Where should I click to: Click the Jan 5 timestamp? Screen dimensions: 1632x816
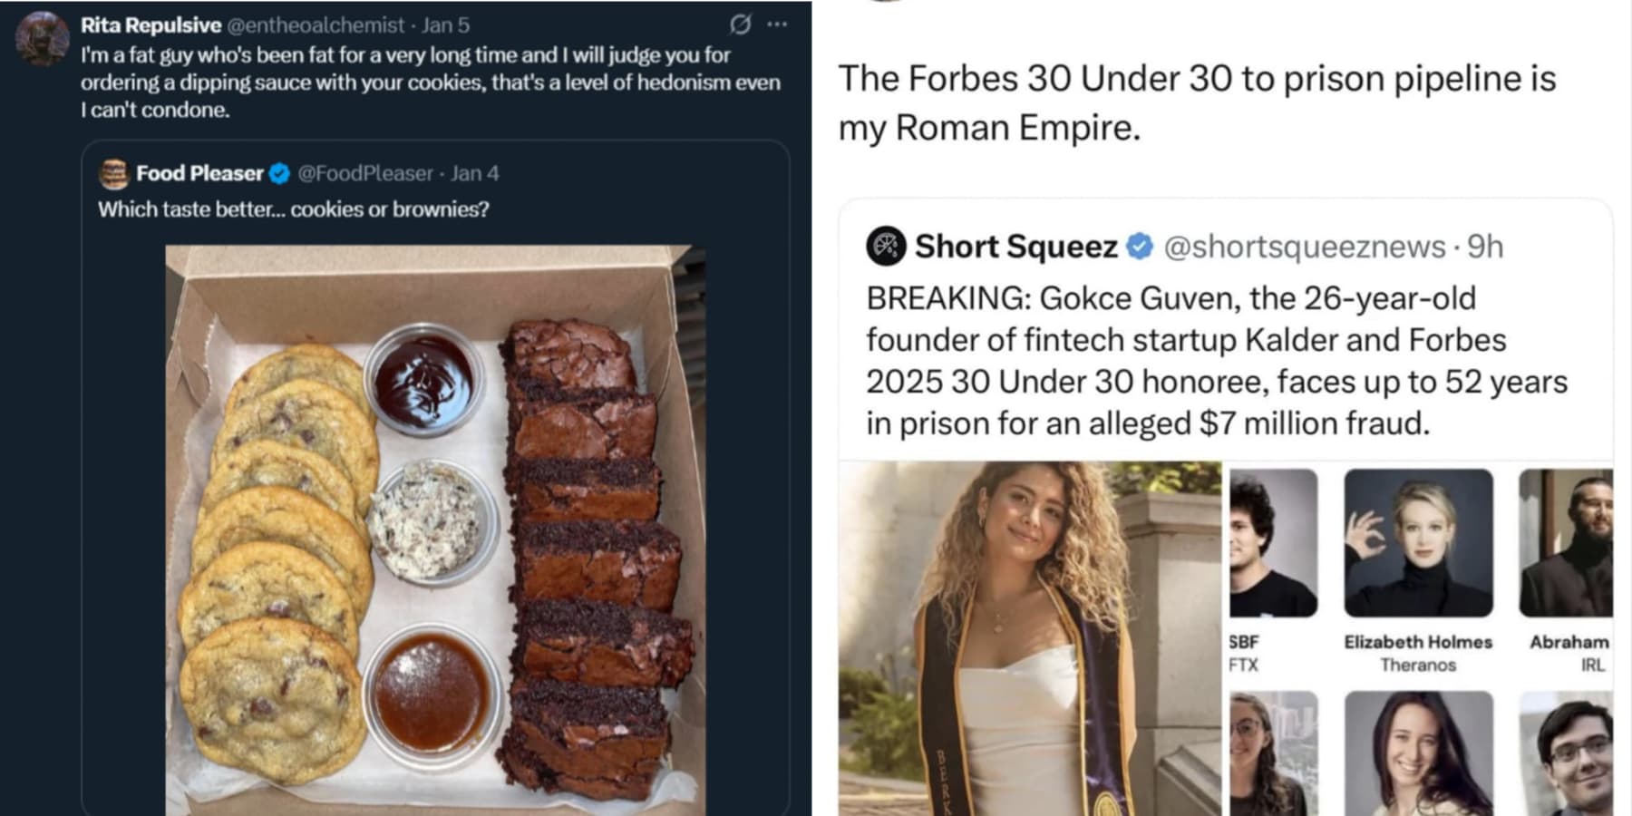tap(445, 25)
